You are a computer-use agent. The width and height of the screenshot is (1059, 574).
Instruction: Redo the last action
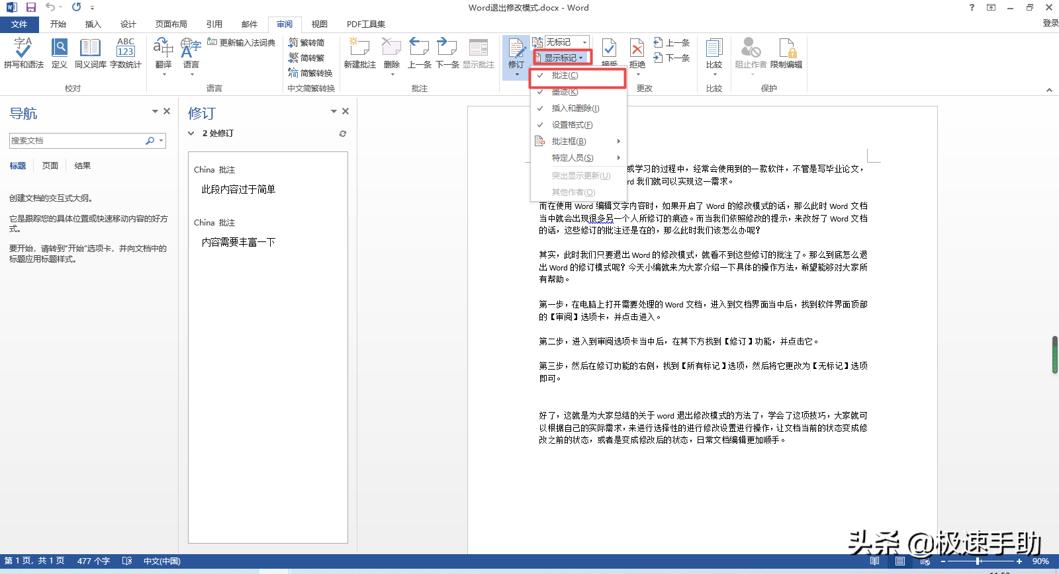tap(76, 7)
